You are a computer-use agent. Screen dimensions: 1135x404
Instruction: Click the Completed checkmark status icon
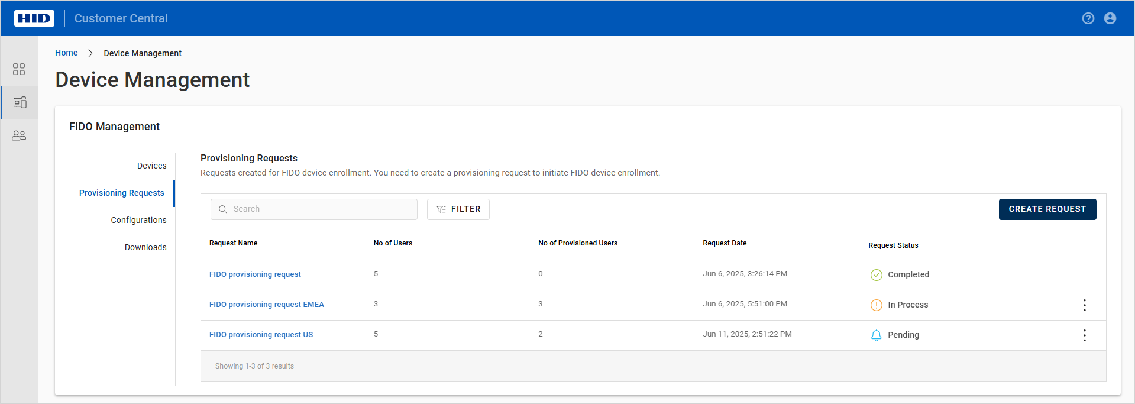[876, 275]
